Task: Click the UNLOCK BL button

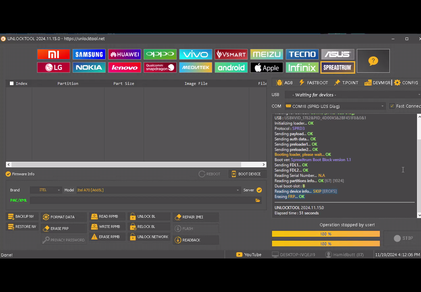Action: pyautogui.click(x=149, y=217)
